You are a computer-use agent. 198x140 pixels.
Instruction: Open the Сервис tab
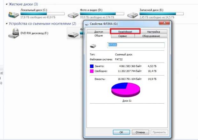[x=123, y=36]
